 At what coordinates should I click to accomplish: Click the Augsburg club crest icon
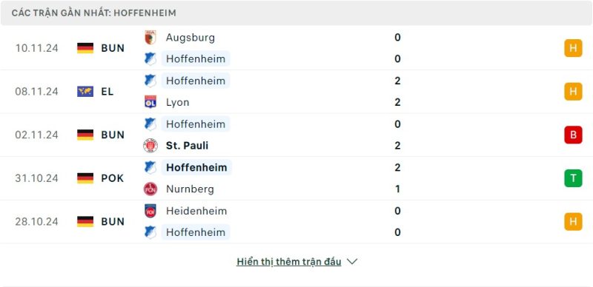click(150, 38)
